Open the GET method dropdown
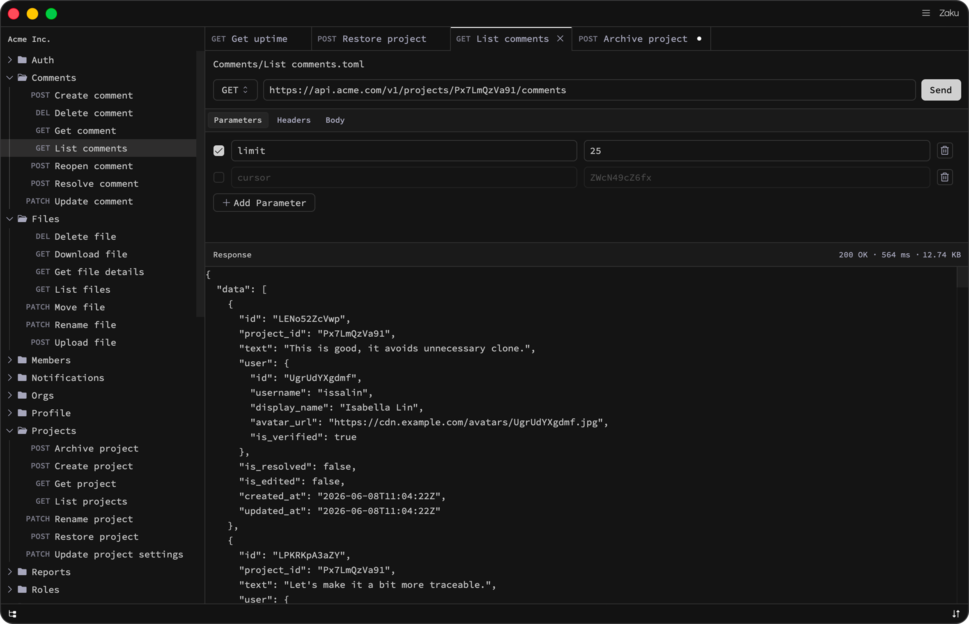The width and height of the screenshot is (969, 624). pyautogui.click(x=235, y=90)
